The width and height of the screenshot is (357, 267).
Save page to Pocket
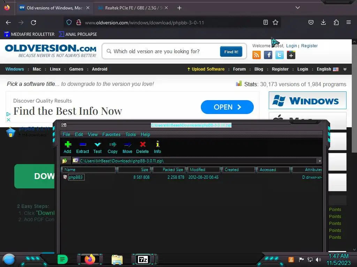[x=311, y=22]
